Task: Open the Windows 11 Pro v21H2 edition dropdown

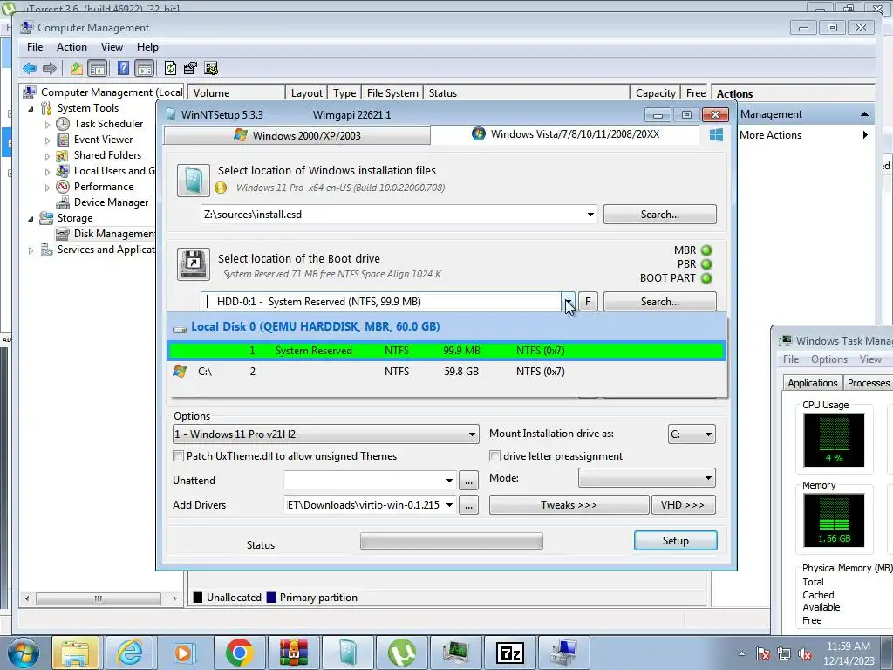Action: [472, 434]
